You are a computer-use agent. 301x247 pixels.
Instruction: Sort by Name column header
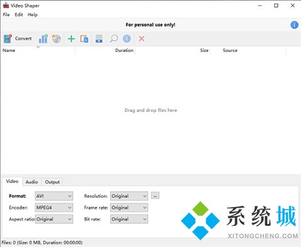tap(38, 51)
